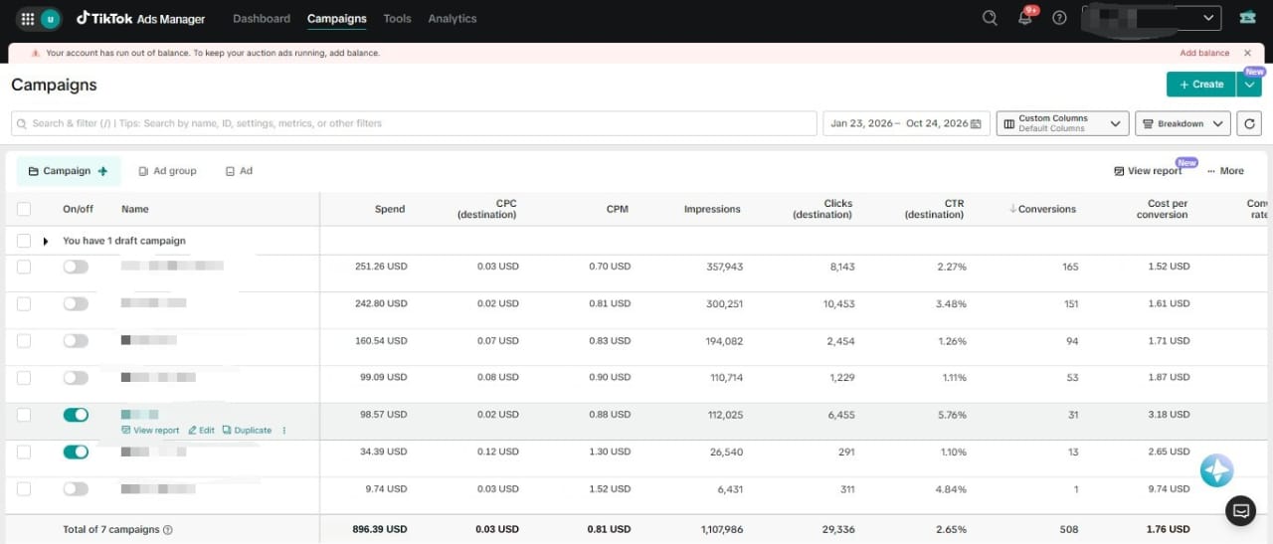Toggle on the 242.80 USD campaign
Image resolution: width=1273 pixels, height=544 pixels.
(x=76, y=303)
